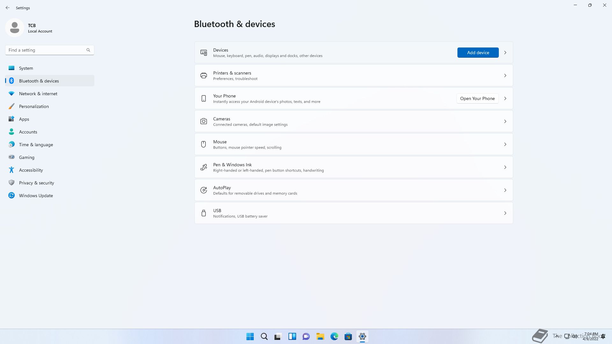The image size is (612, 344).
Task: Open Privacy & security settings
Action: pos(50,183)
